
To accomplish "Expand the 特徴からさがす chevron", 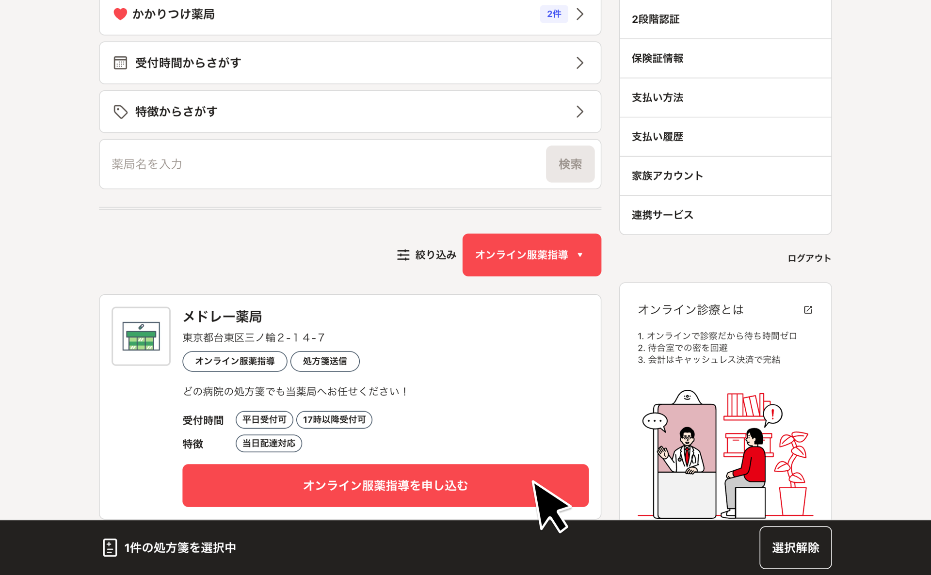I will (x=580, y=112).
